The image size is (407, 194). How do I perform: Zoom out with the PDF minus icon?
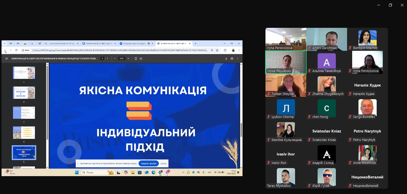click(115, 58)
